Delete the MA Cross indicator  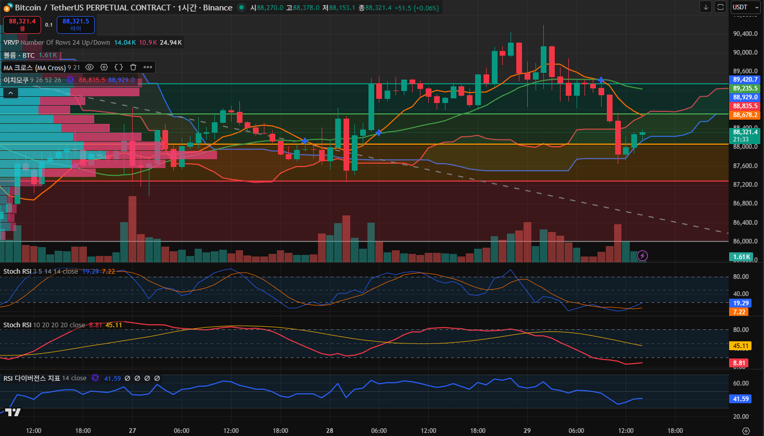coord(133,67)
